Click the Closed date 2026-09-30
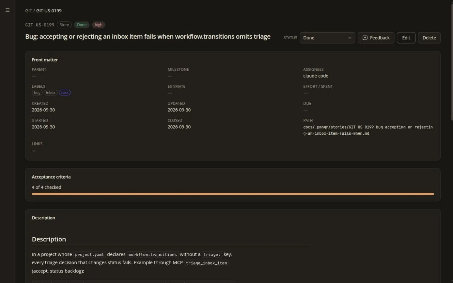 click(x=179, y=127)
